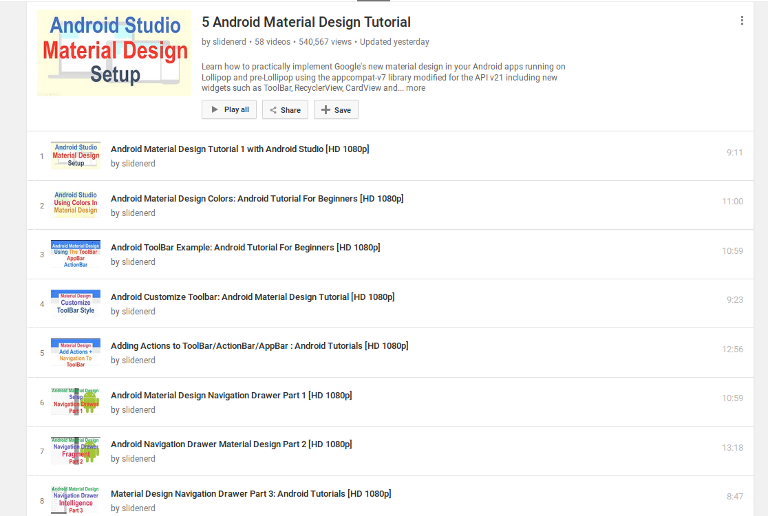This screenshot has width=768, height=516.
Task: Click the Play all button
Action: (x=229, y=109)
